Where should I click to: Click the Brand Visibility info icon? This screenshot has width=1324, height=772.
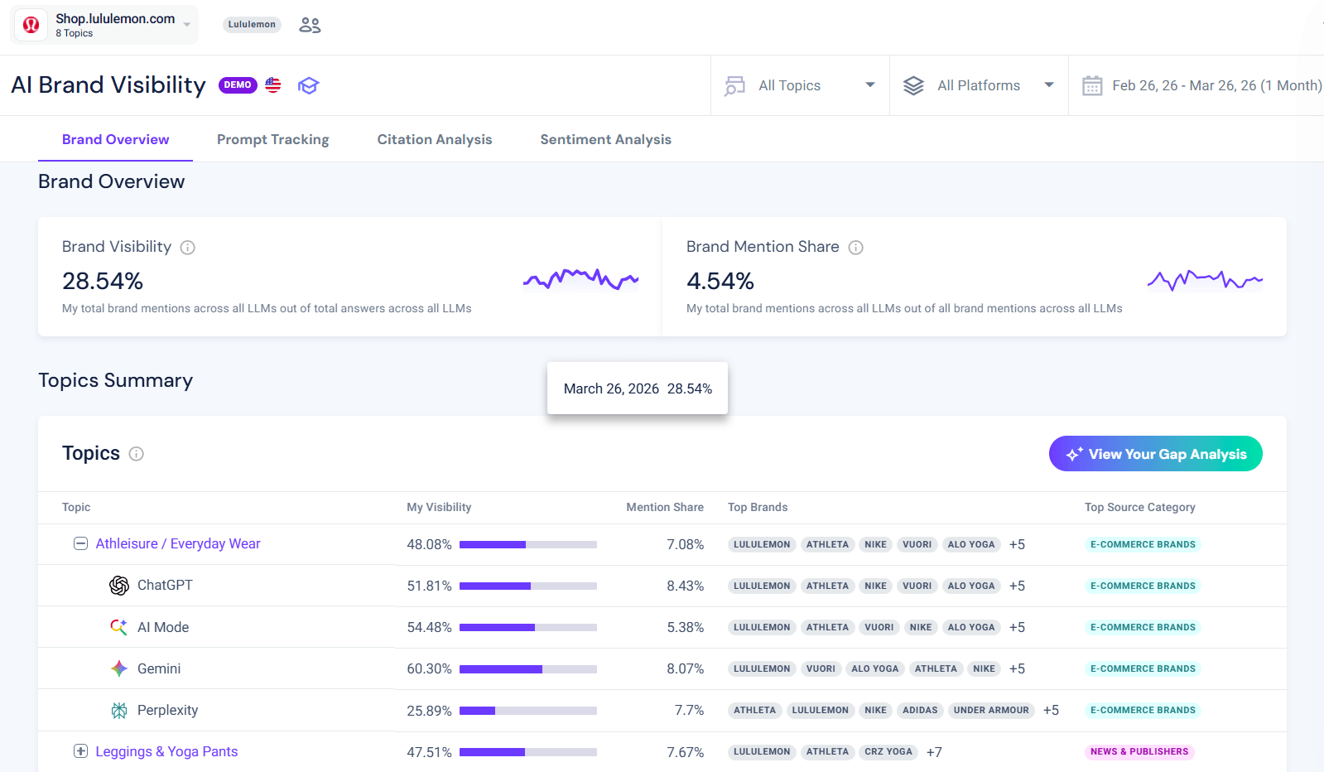click(x=188, y=248)
